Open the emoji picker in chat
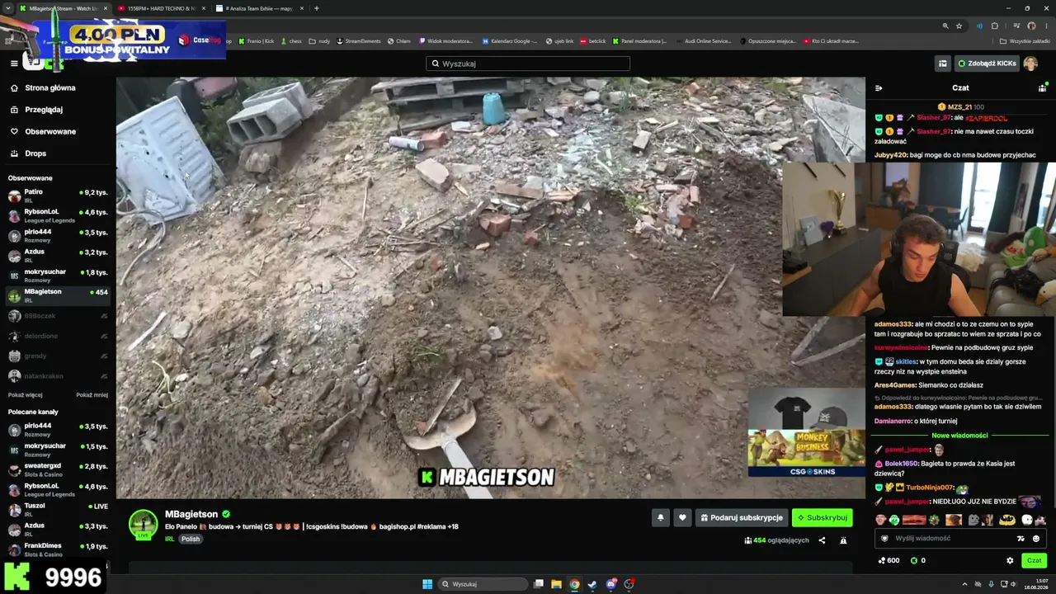 pos(1036,539)
